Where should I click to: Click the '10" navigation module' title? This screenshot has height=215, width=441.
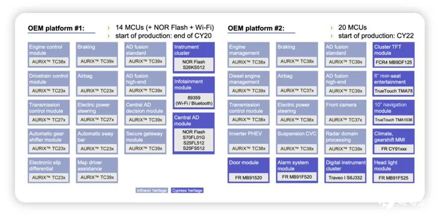coord(390,108)
